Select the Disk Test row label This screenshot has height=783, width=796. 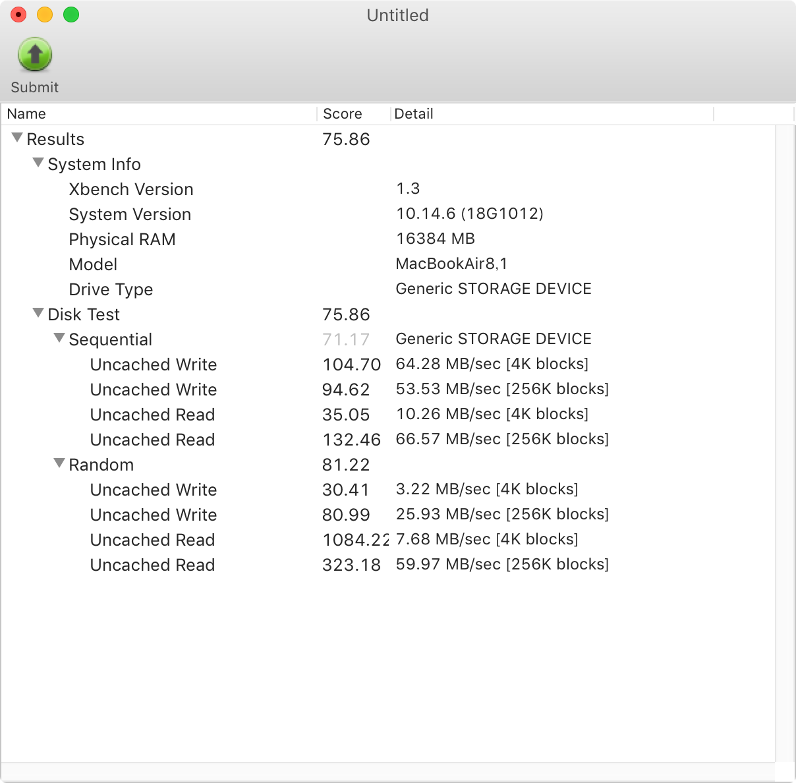click(84, 314)
